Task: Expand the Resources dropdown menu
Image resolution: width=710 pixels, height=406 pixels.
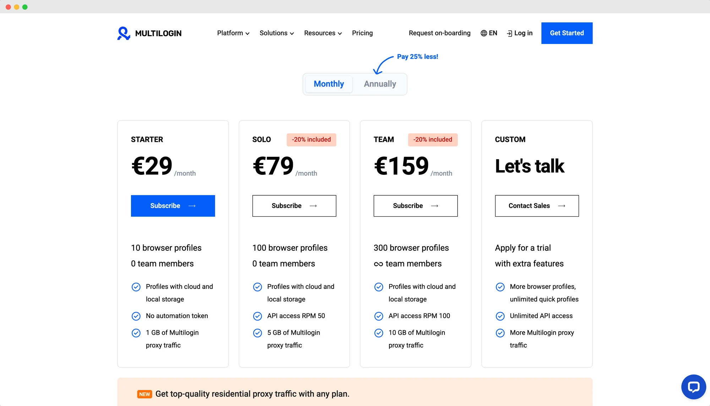Action: click(x=323, y=33)
